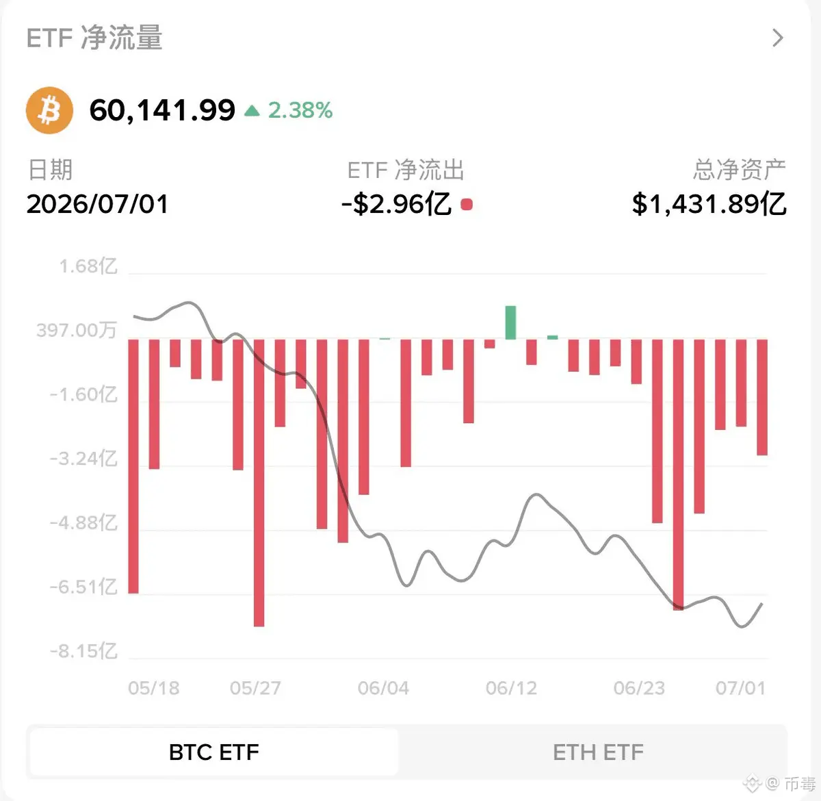The height and width of the screenshot is (801, 821).
Task: Open ETF net flow details chevron arrow
Action: click(x=777, y=38)
